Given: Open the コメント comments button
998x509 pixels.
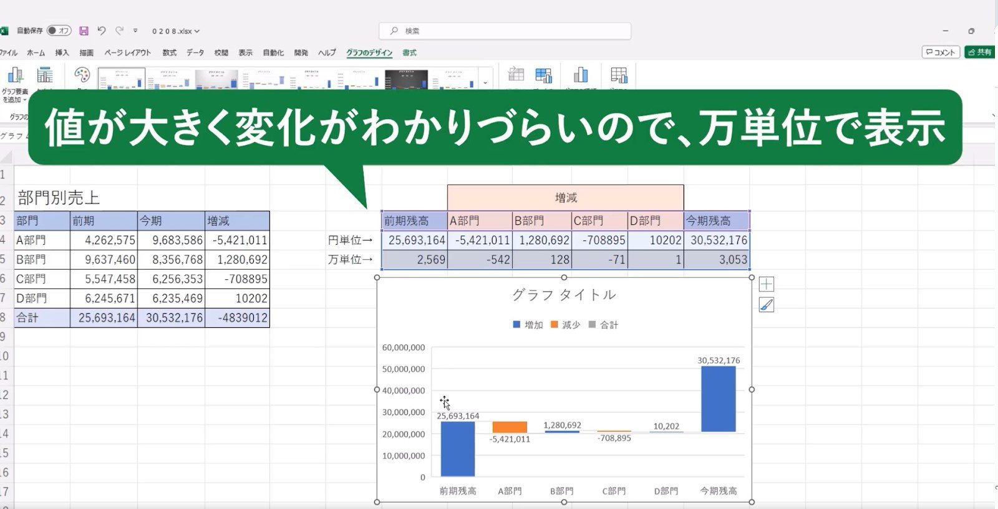Looking at the screenshot, I should click(x=940, y=52).
